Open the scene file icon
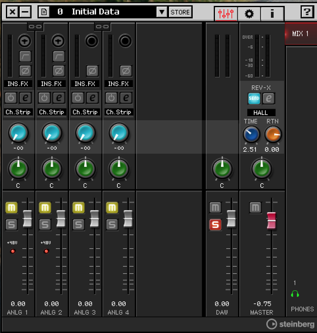The image size is (317, 333). coord(44,12)
